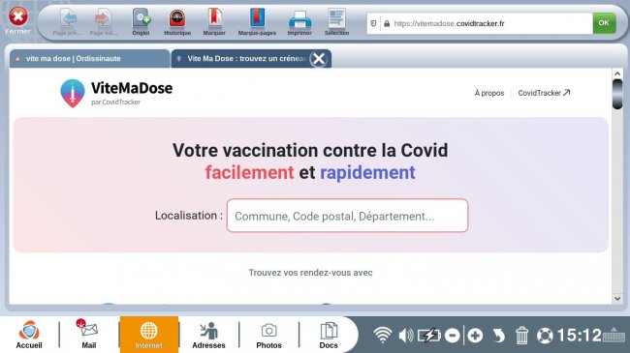
Task: Click the Localisation search field
Action: (x=348, y=216)
